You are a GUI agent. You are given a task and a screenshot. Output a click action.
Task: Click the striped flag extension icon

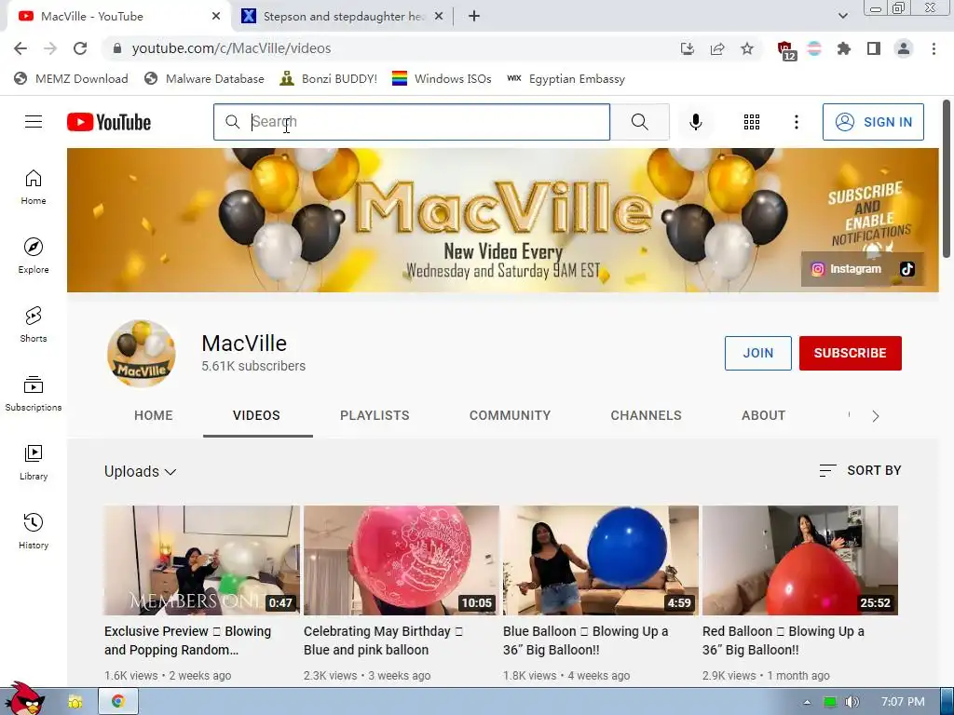[814, 48]
